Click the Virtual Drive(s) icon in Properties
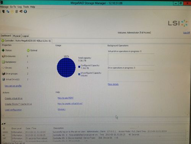Image resolution: width=191 pixels, height=144 pixels. tap(3, 79)
